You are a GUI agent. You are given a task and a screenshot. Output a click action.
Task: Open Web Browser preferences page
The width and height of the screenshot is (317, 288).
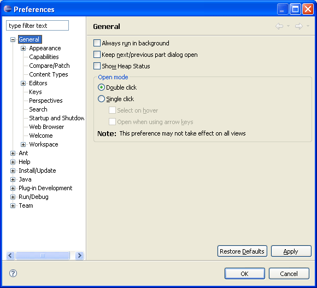[46, 127]
